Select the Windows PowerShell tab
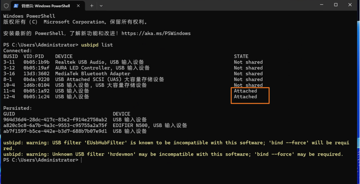Image resolution: width=360 pixels, height=184 pixels. pyautogui.click(x=46, y=6)
